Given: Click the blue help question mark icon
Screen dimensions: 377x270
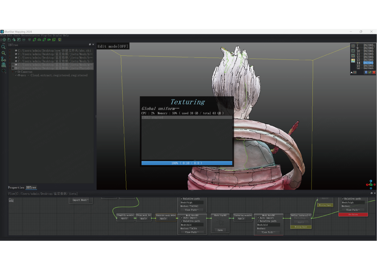Looking at the screenshot, I should 366,72.
